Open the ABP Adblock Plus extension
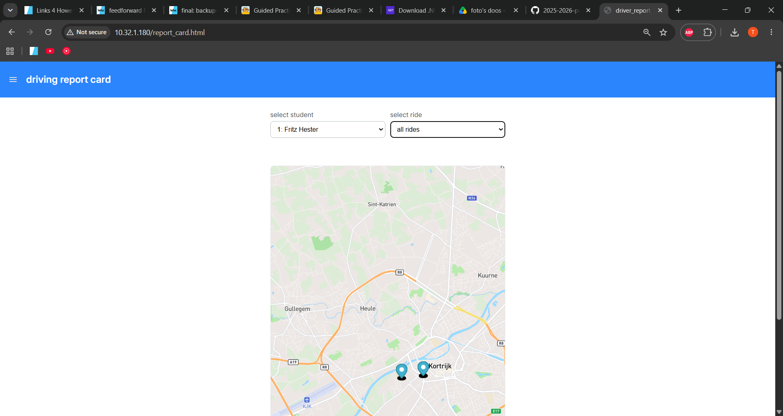The height and width of the screenshot is (416, 783). (689, 32)
